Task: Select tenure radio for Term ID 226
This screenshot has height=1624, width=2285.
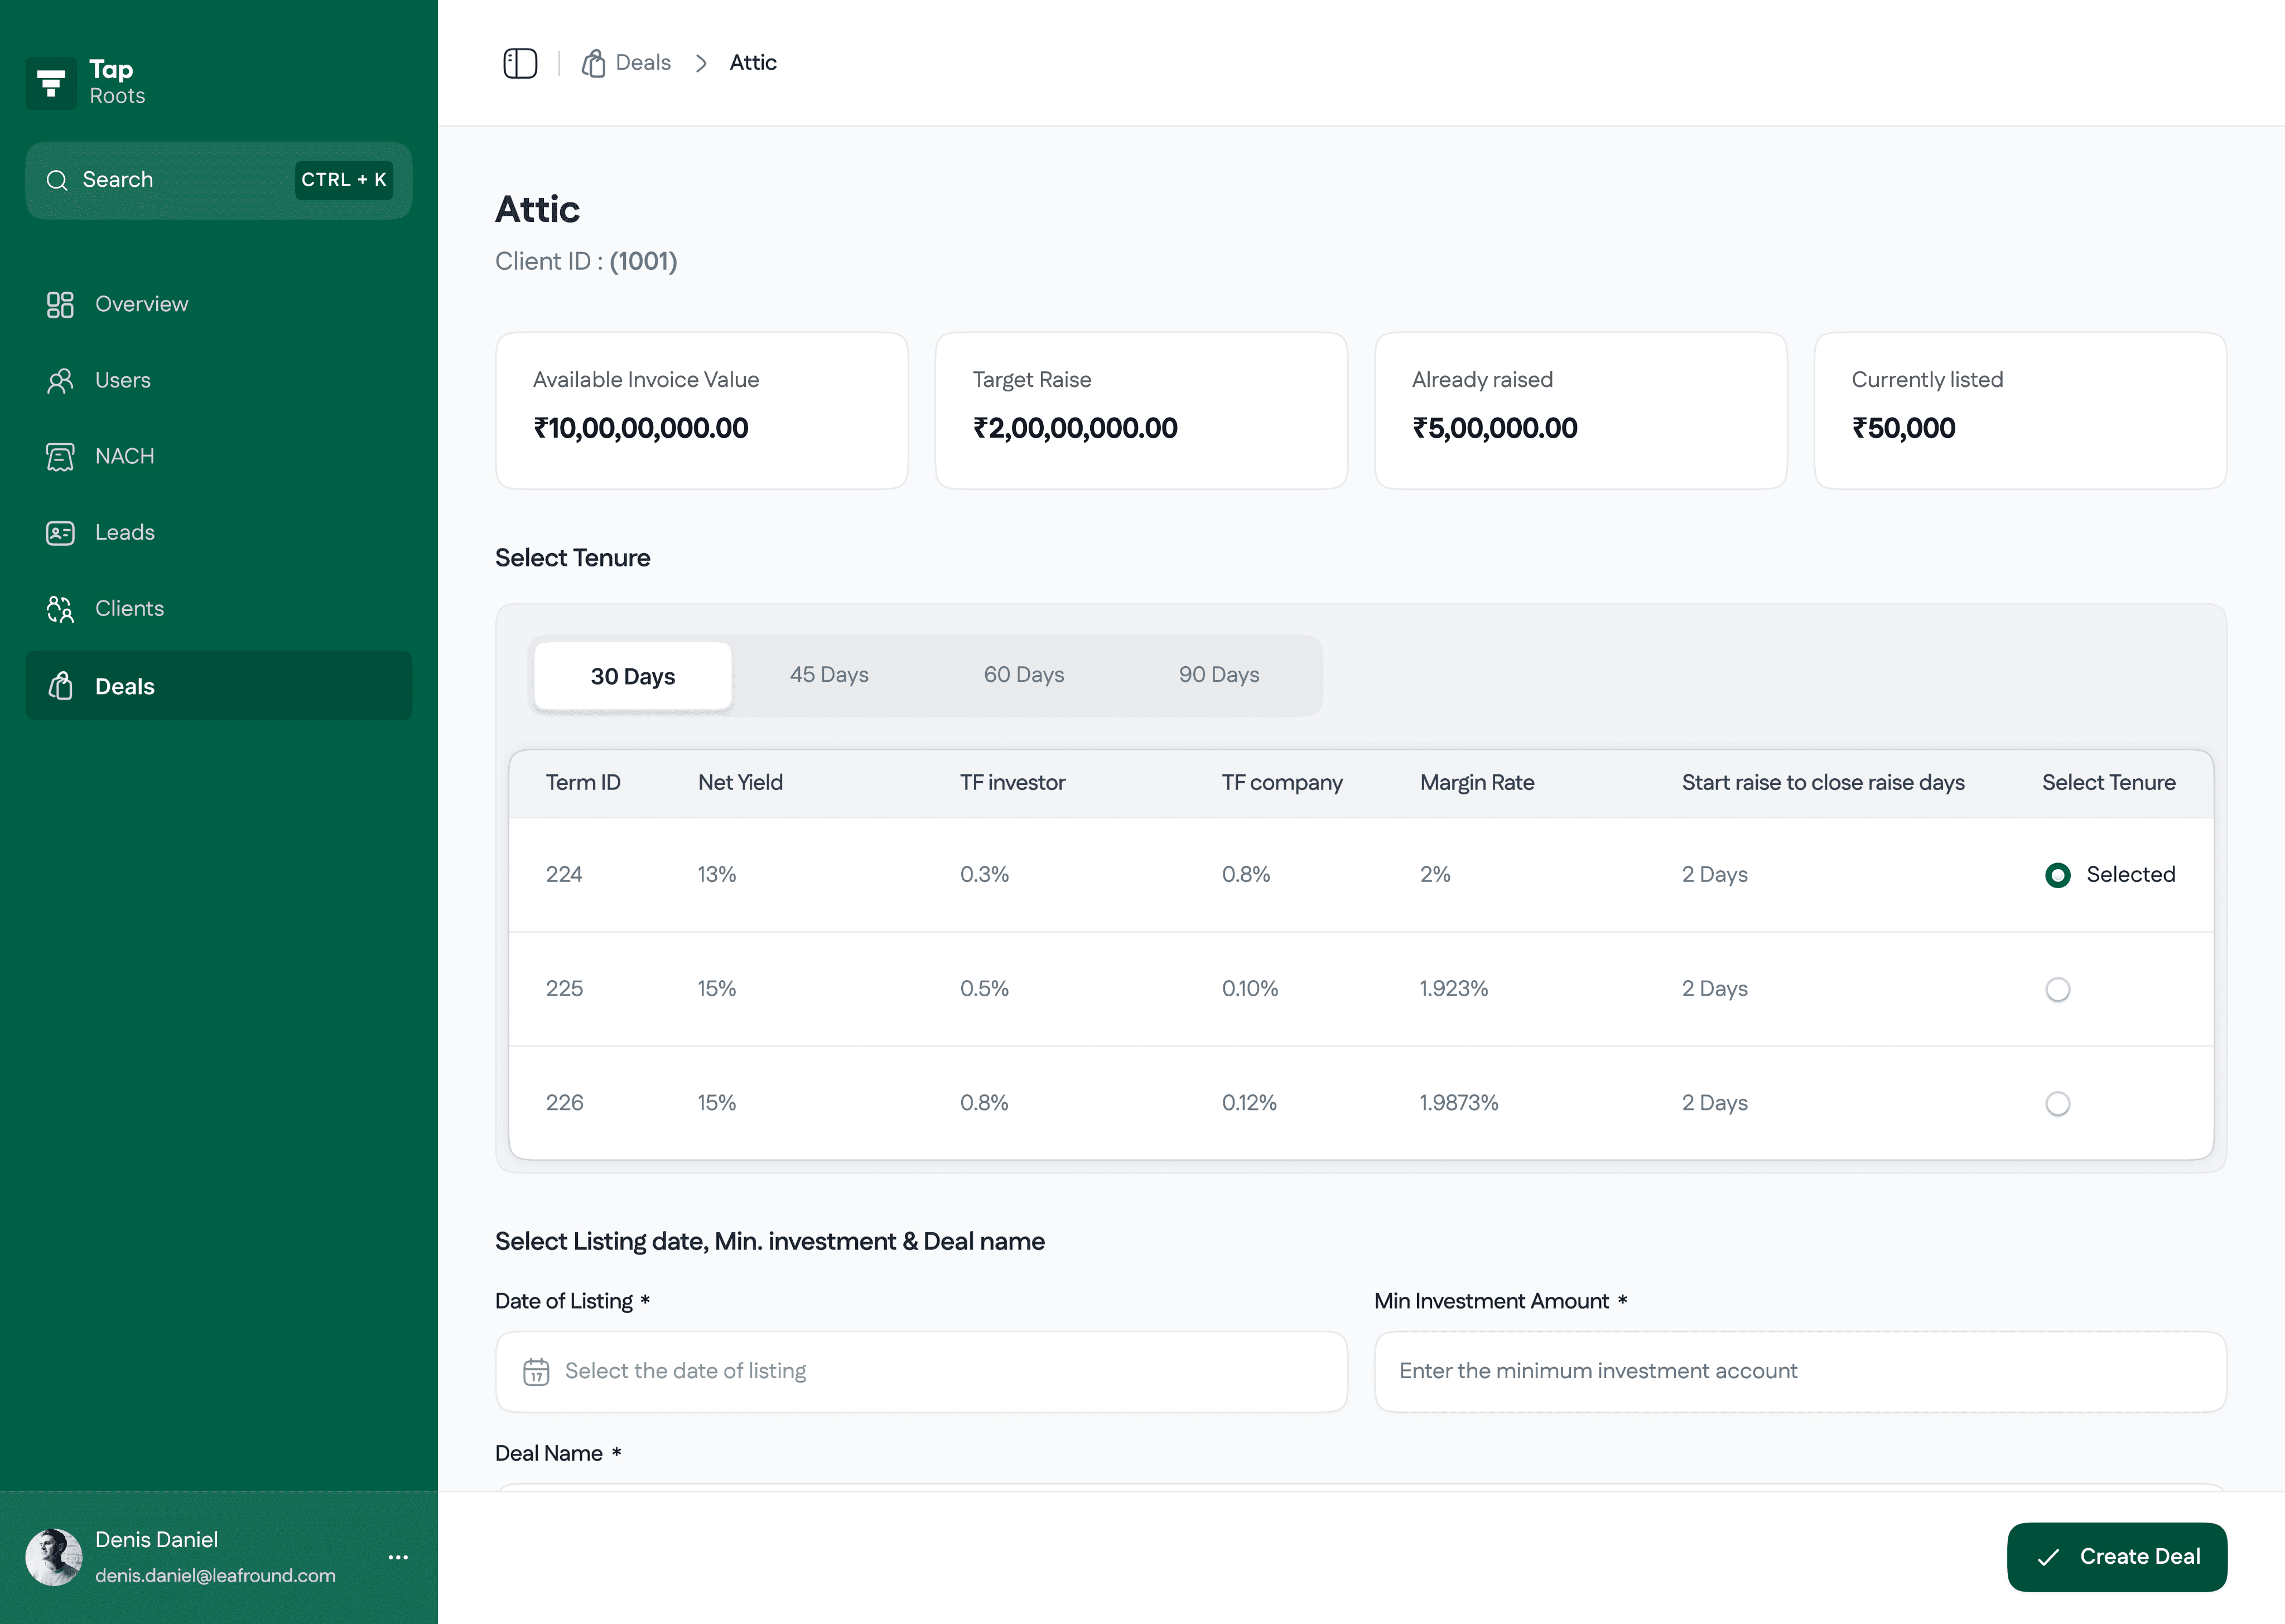Action: [x=2057, y=1103]
